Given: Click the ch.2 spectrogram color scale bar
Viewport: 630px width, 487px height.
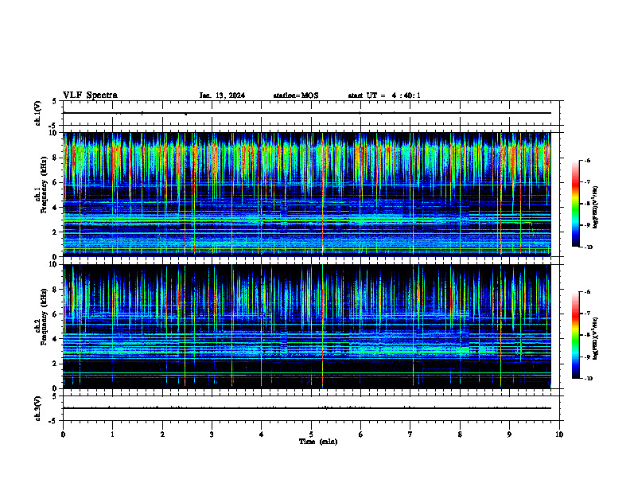Looking at the screenshot, I should pyautogui.click(x=575, y=335).
